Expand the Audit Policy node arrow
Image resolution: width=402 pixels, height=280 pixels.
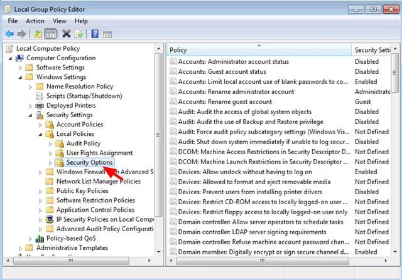click(x=50, y=144)
